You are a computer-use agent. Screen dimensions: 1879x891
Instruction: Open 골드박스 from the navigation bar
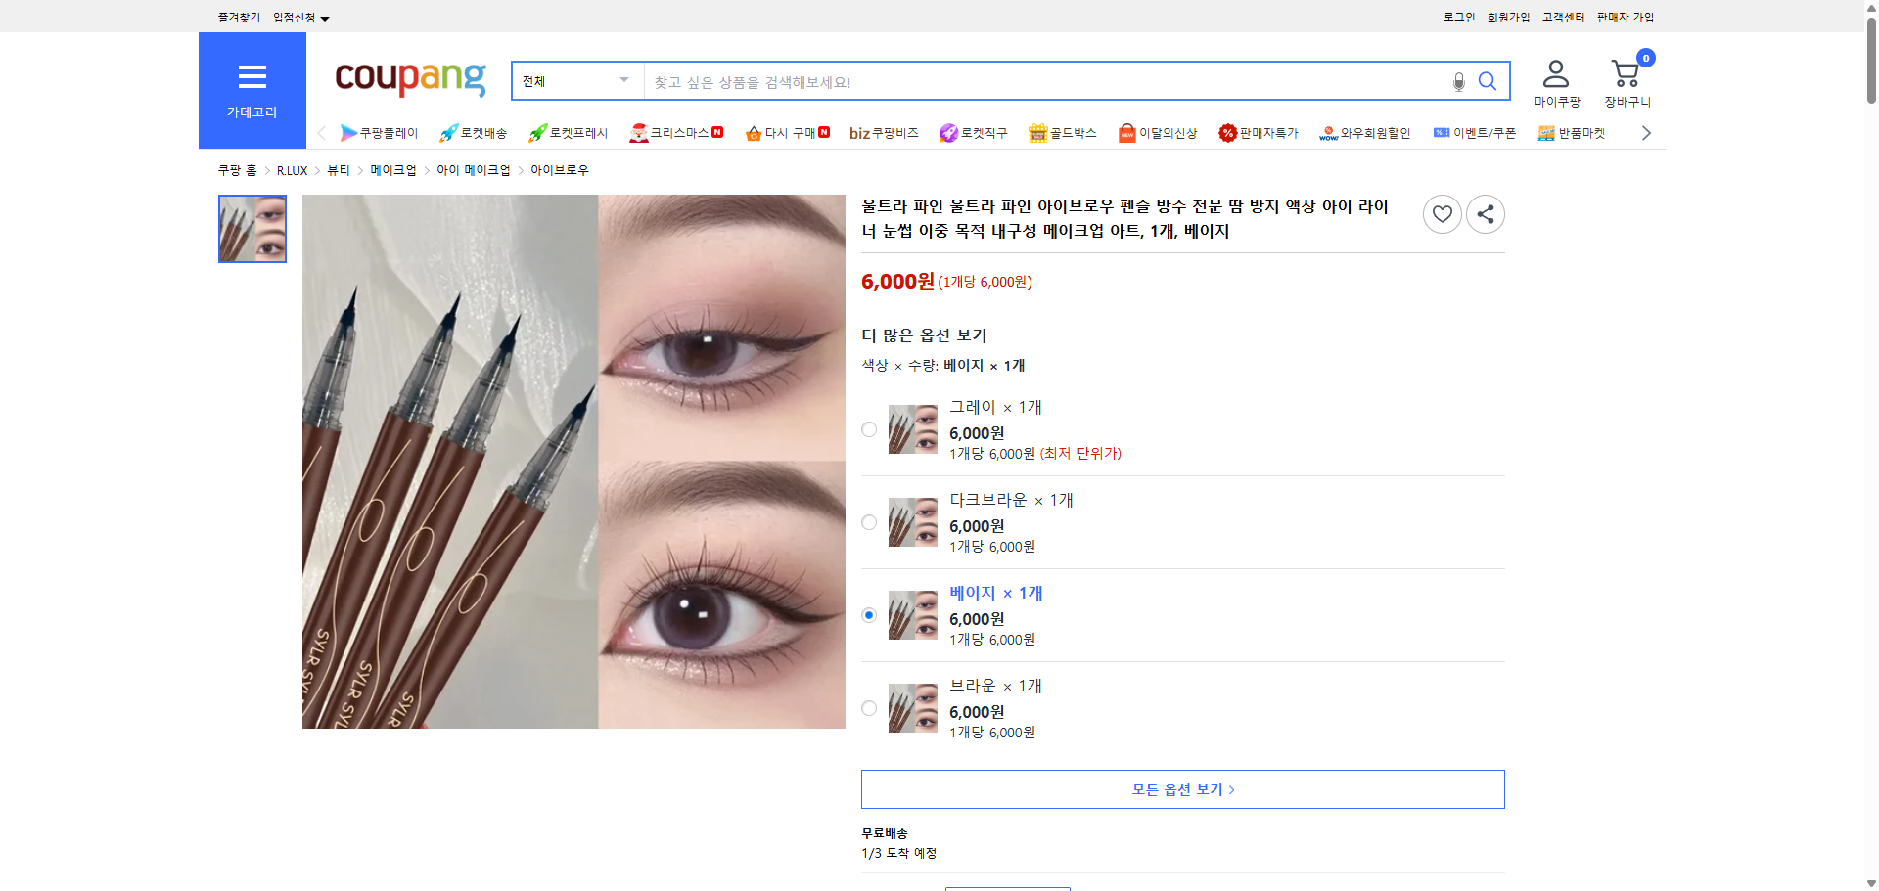1063,132
